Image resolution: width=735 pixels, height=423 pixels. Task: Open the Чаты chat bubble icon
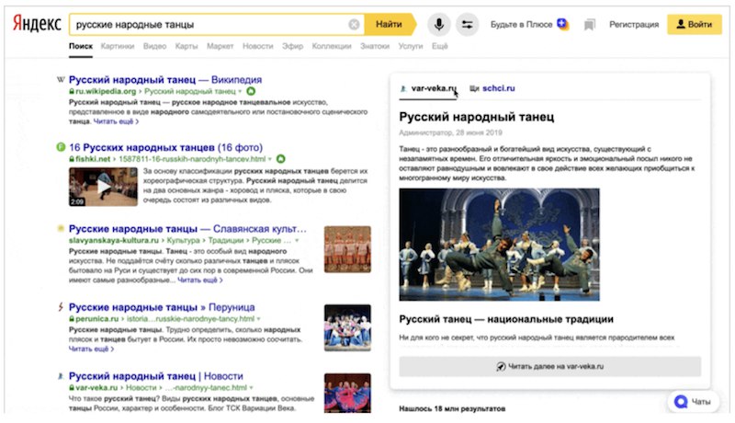pos(681,402)
